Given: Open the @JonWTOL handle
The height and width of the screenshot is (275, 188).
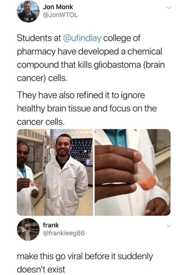Looking at the screenshot, I should pos(60,15).
